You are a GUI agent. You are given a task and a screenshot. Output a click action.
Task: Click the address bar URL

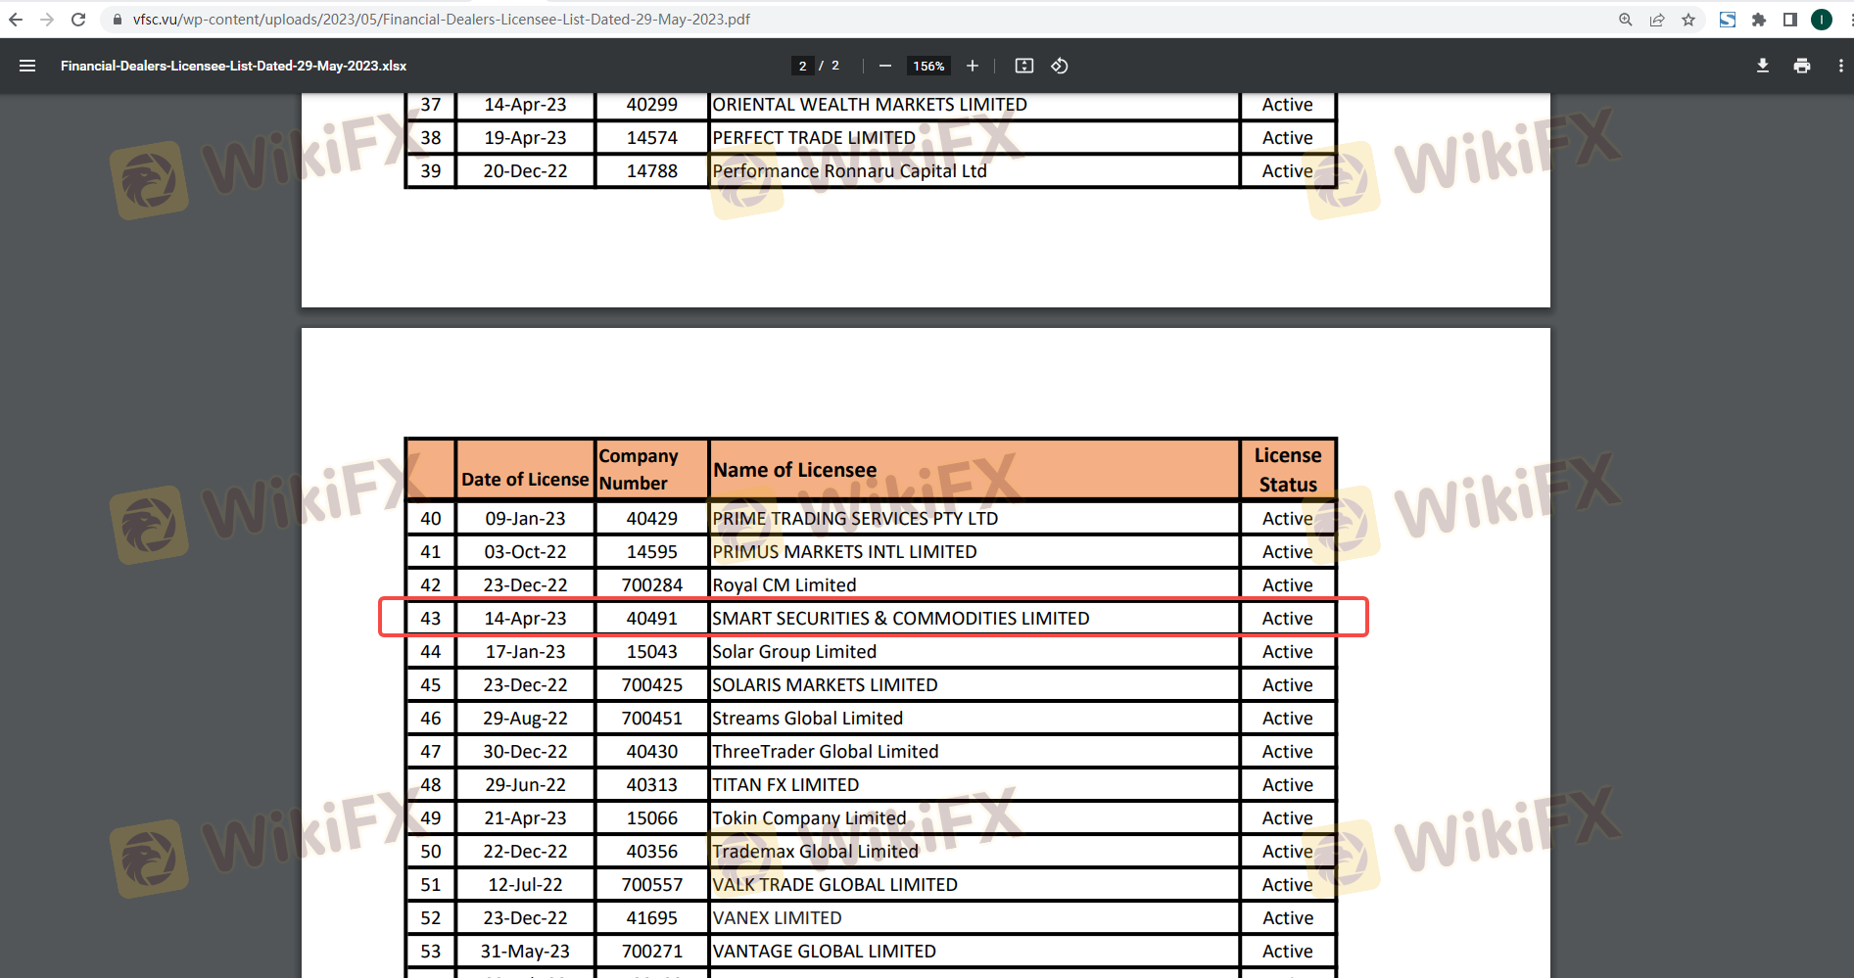pos(441,20)
